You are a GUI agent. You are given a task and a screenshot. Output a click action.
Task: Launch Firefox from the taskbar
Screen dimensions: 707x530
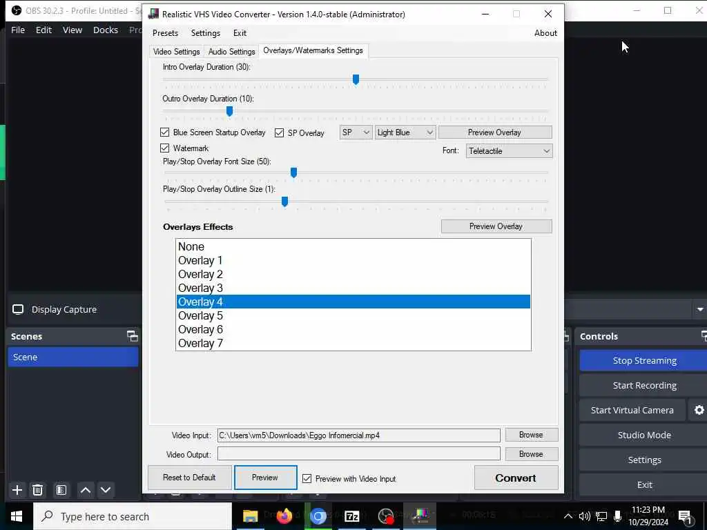point(284,516)
